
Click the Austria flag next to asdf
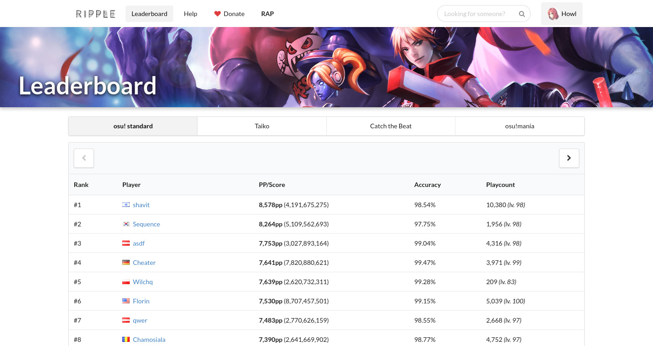126,243
